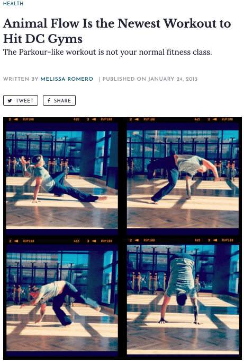
Task: Click the words DC Gyms in the headline
Action: (53, 39)
